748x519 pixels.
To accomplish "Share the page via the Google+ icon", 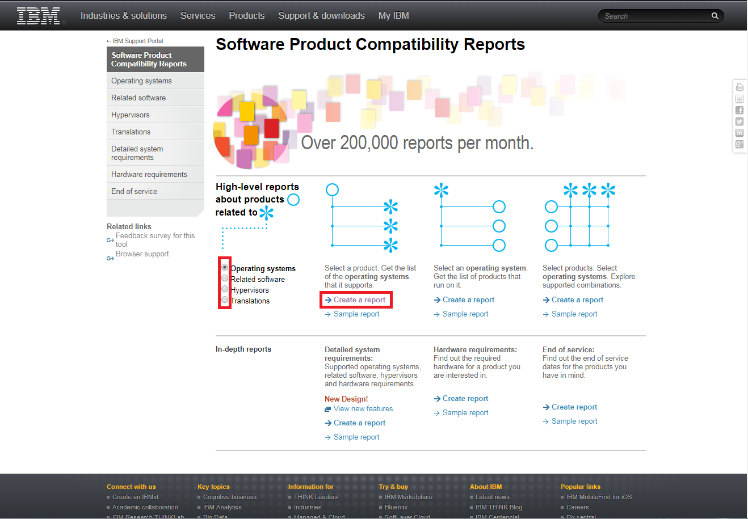I will [x=739, y=144].
